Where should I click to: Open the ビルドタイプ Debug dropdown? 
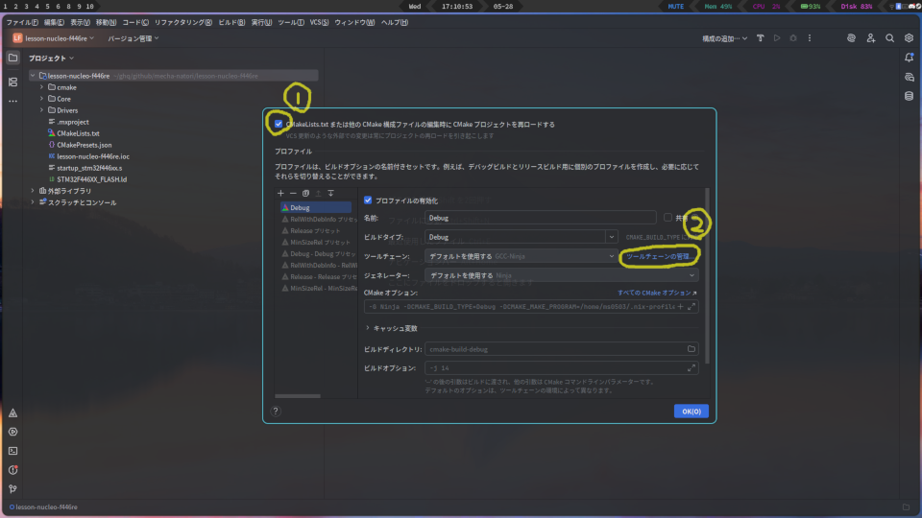521,237
